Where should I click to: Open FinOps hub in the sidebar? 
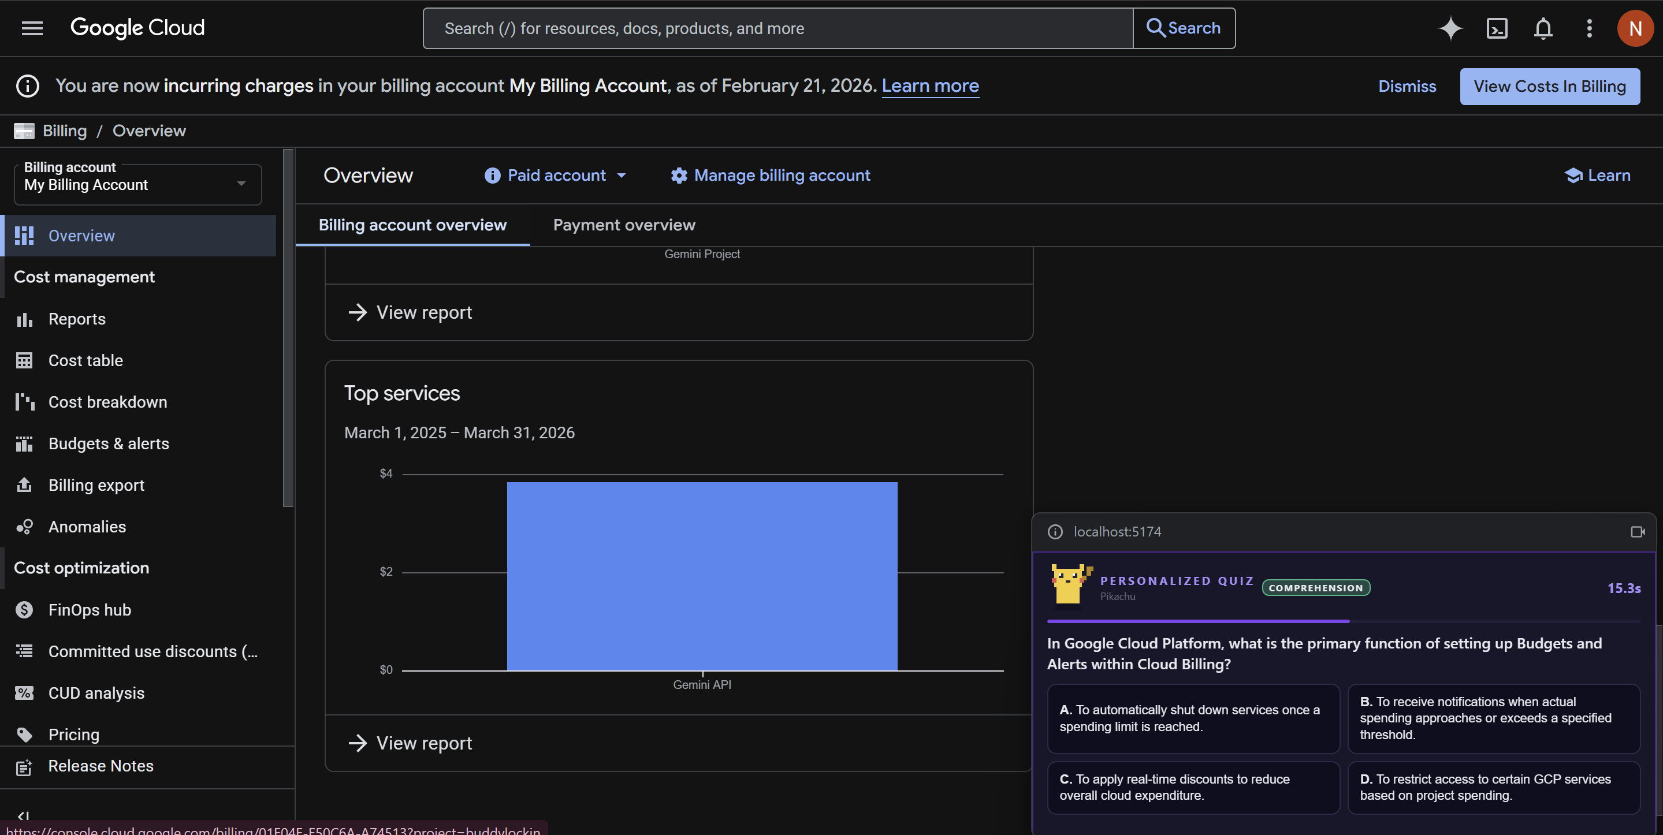pos(90,610)
